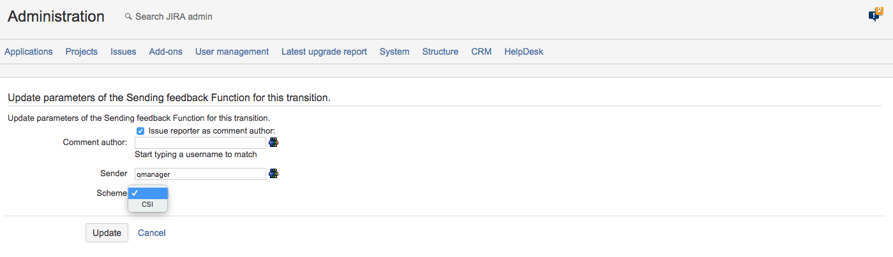Viewport: 893px width, 257px height.
Task: Click the Sender field containing qmanager
Action: click(200, 174)
